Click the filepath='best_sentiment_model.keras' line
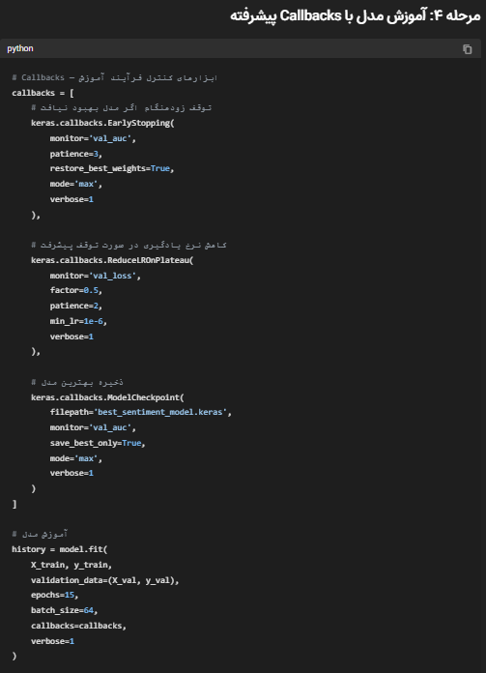This screenshot has width=486, height=673. click(x=141, y=412)
